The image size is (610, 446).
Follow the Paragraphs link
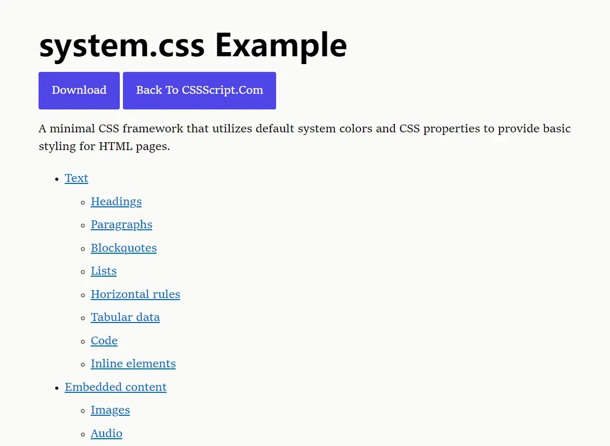pos(121,225)
